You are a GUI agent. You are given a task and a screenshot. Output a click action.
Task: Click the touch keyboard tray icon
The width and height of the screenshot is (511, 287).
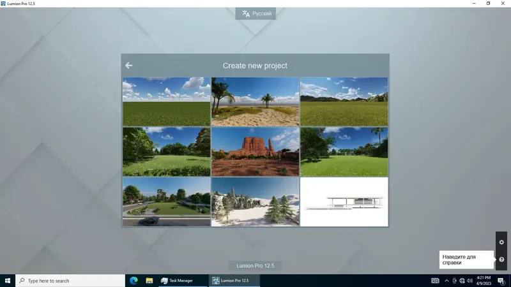[435, 281]
